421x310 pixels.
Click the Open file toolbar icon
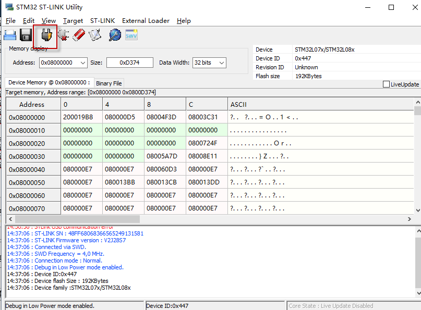pyautogui.click(x=10, y=35)
